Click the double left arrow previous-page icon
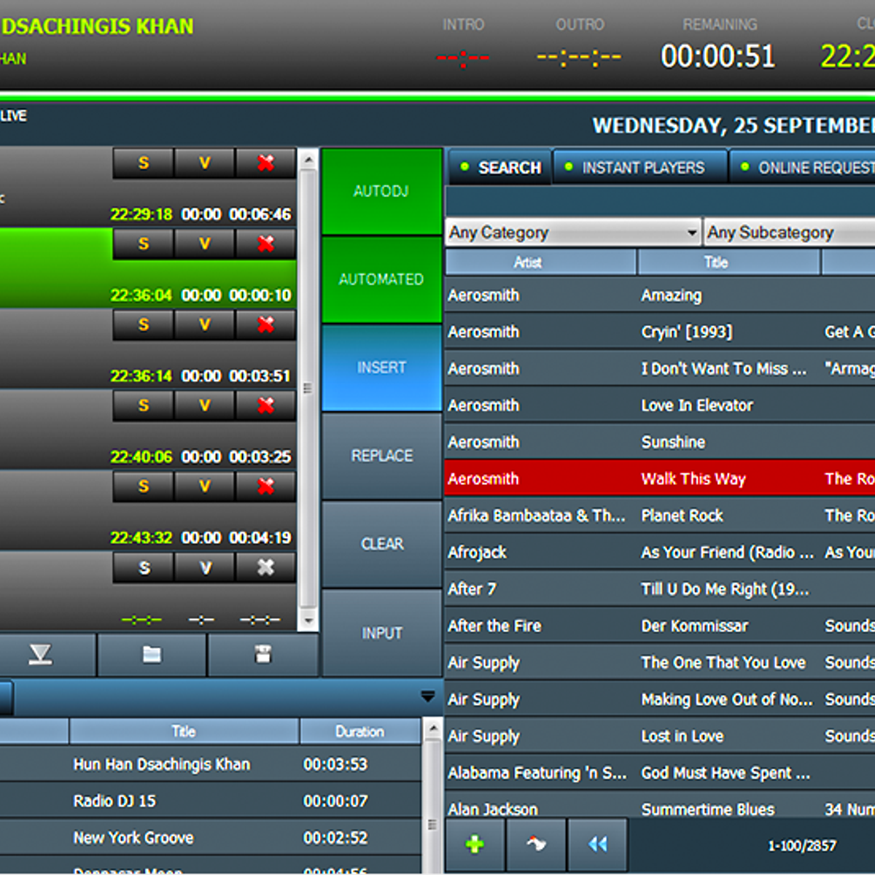Screen dimensions: 875x875 coord(598,844)
